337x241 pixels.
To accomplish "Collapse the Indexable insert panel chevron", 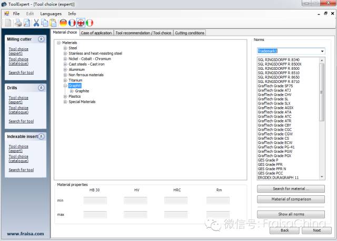I will (41, 136).
